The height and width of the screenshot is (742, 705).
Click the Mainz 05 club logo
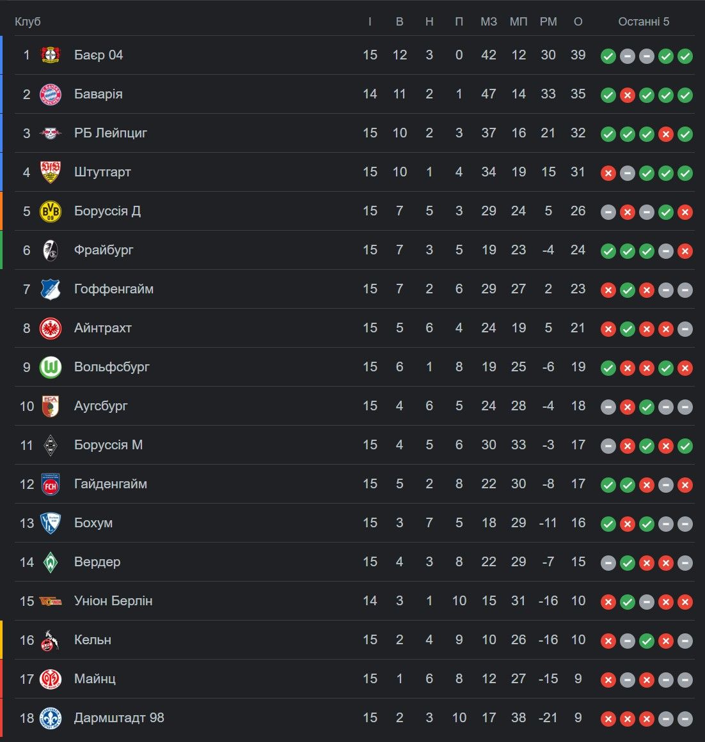(51, 679)
